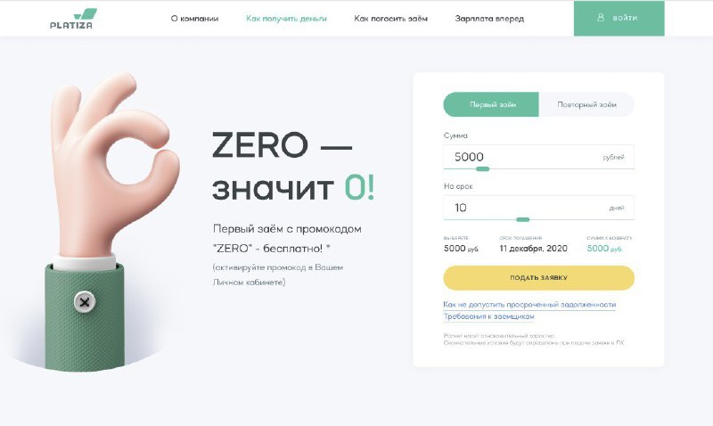Click the loan term slider handle

point(523,219)
